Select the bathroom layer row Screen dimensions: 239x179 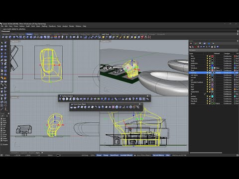point(214,63)
